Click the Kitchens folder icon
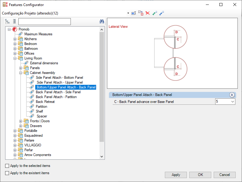The height and width of the screenshot is (182, 242). [x=20, y=39]
